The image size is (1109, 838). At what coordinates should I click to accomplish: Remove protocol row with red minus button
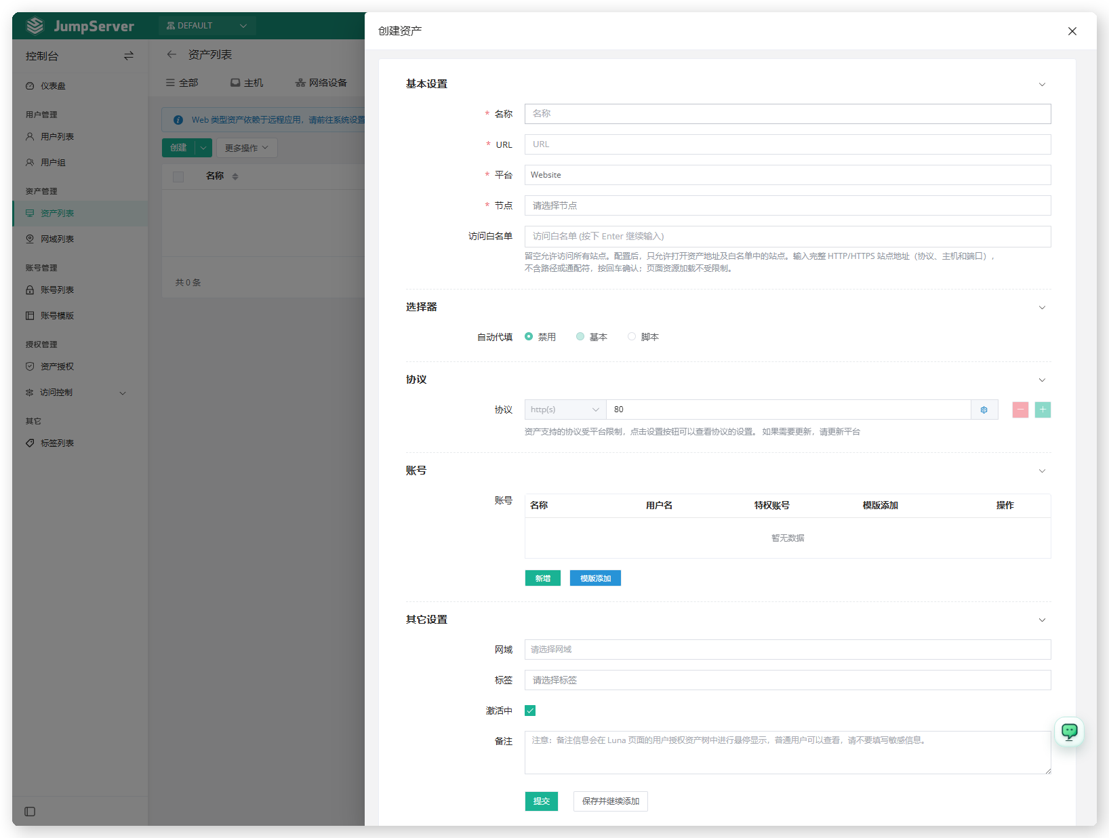(x=1020, y=410)
